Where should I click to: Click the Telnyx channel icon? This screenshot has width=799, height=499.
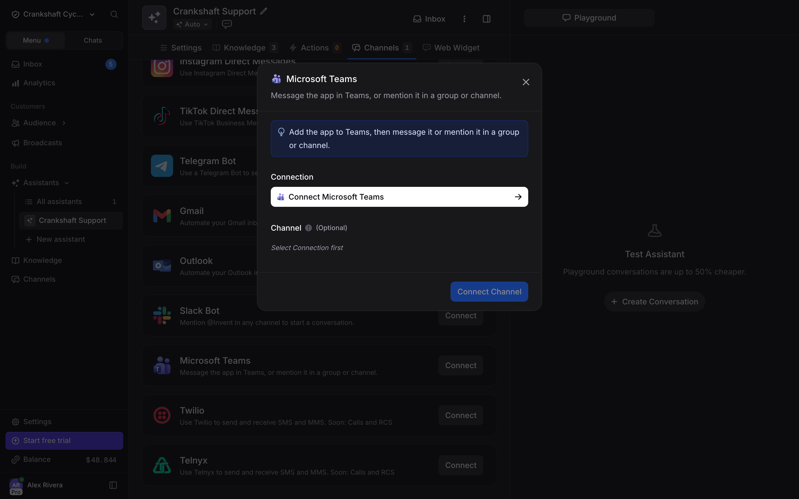[162, 465]
